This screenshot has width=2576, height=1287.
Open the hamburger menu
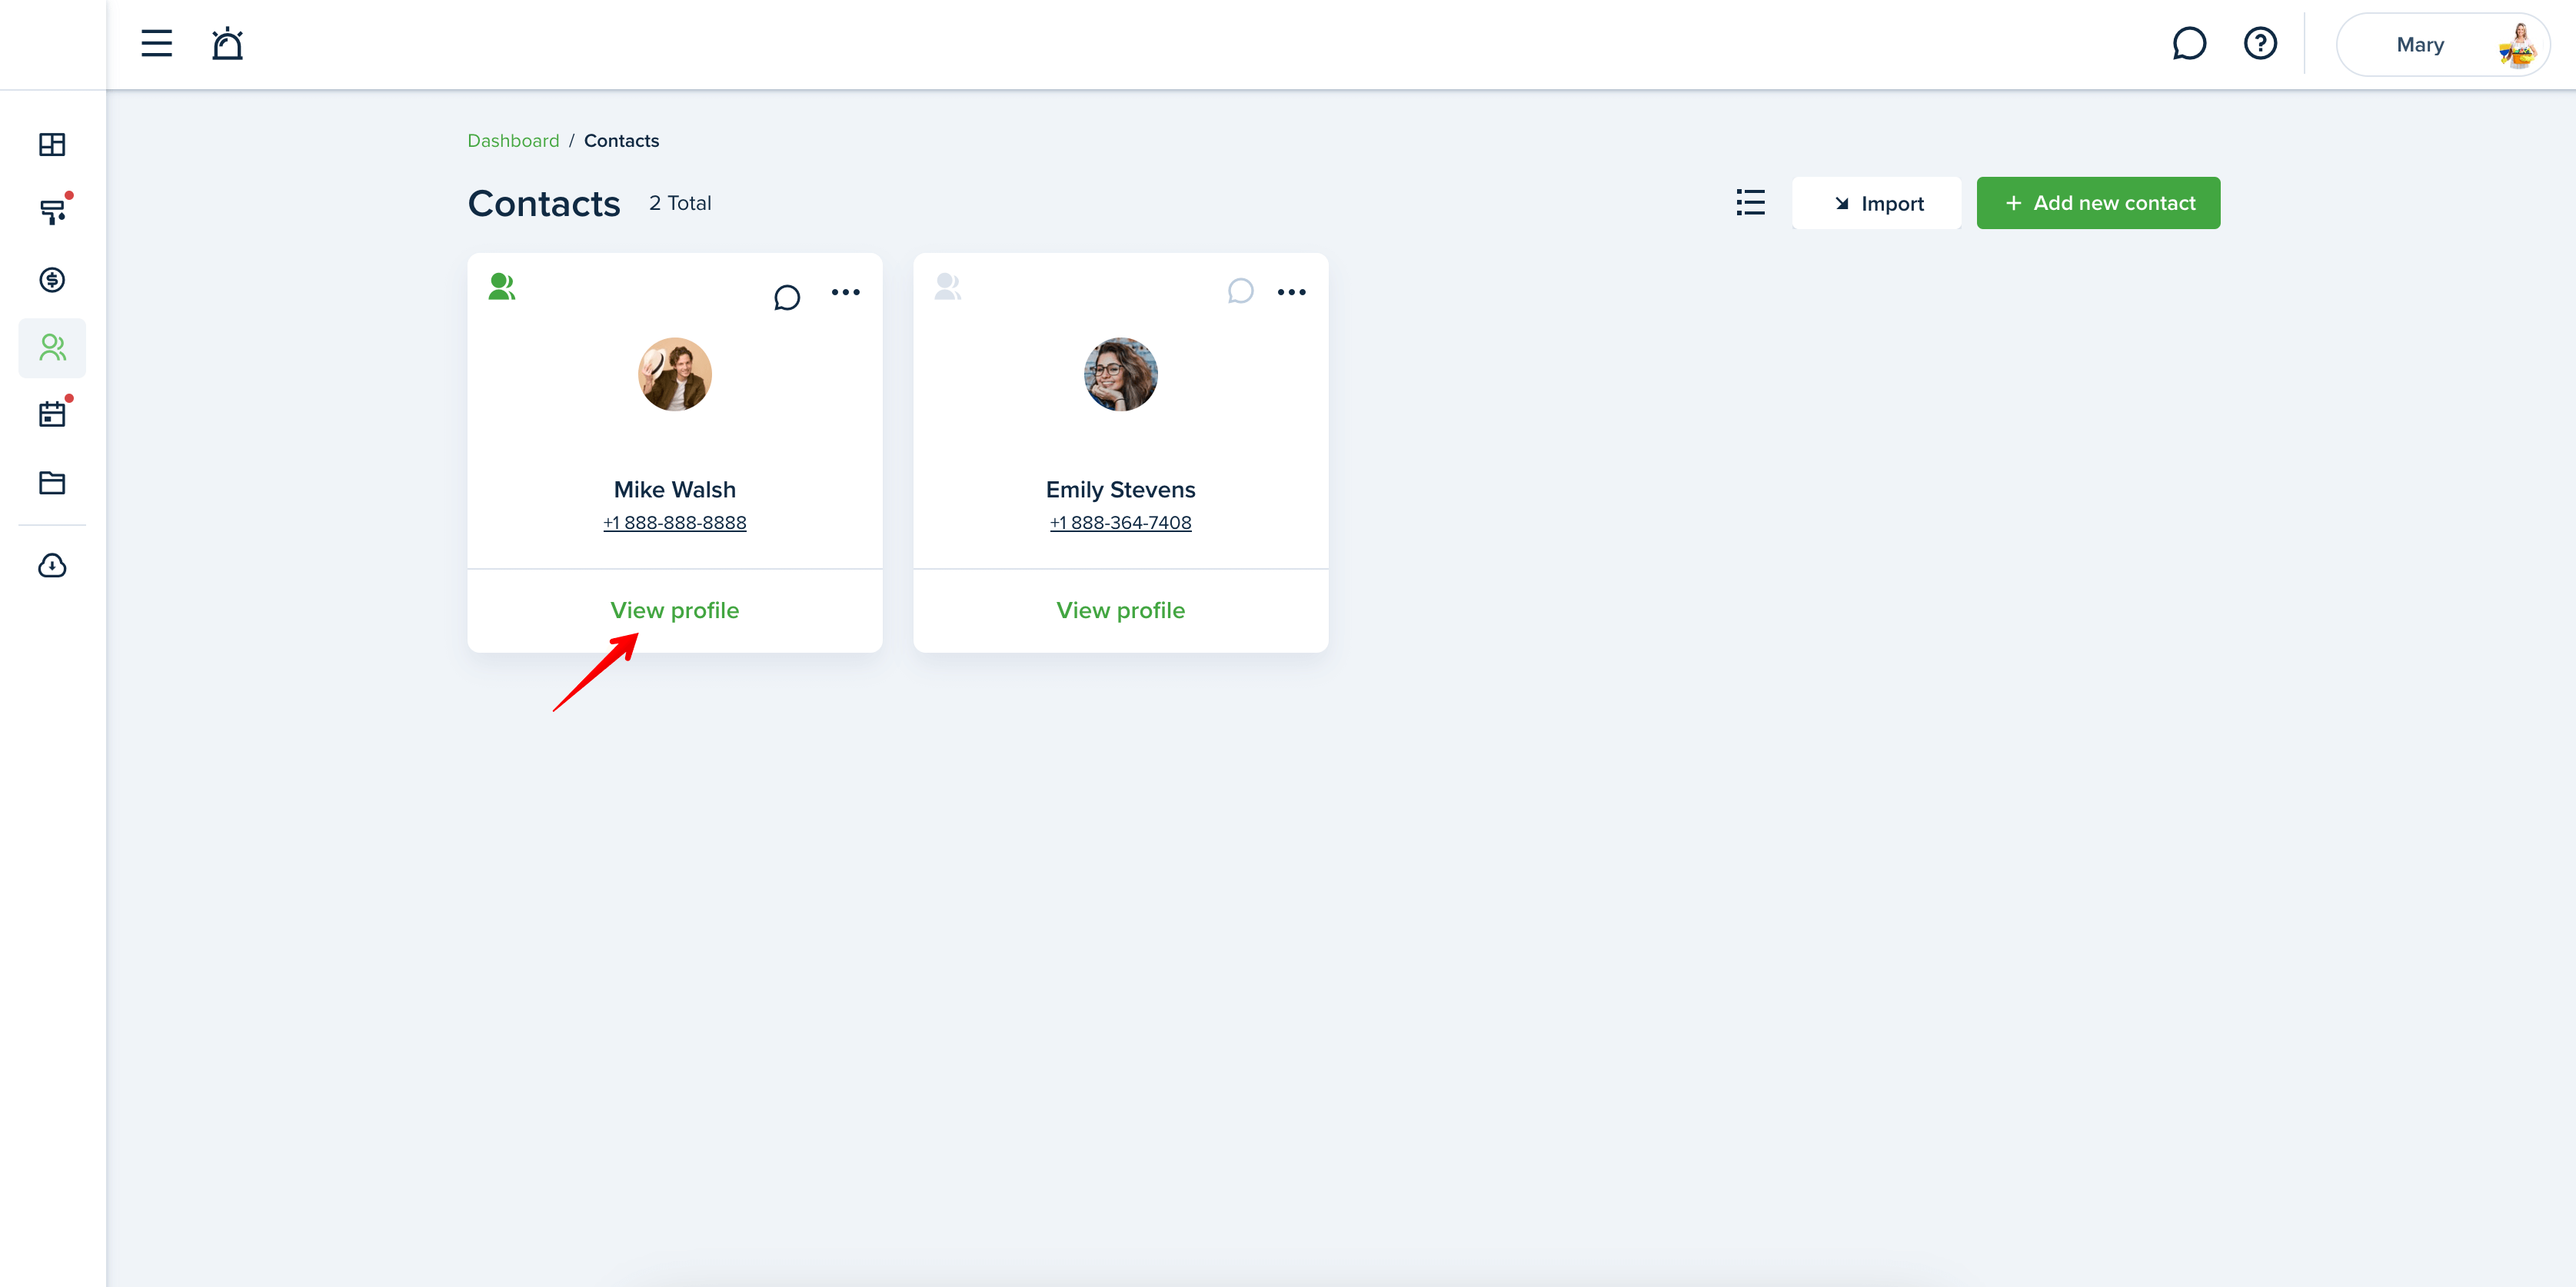pos(156,44)
